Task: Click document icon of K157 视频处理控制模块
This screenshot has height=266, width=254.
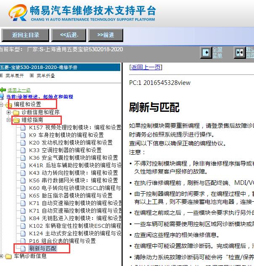Action: (x=23, y=128)
